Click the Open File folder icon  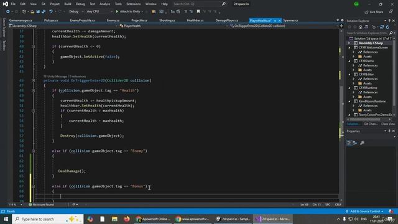(32, 12)
